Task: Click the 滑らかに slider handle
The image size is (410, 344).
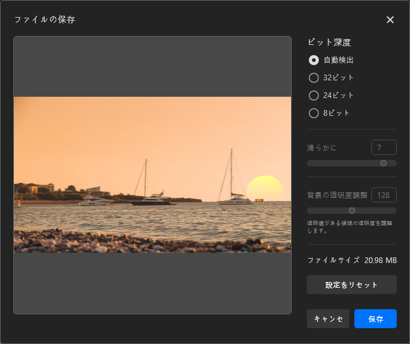Action: tap(383, 163)
